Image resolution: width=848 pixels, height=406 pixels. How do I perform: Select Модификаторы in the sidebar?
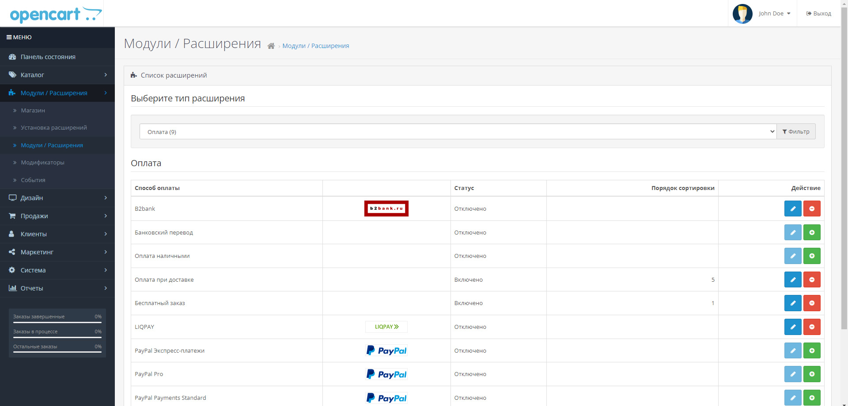(x=42, y=163)
